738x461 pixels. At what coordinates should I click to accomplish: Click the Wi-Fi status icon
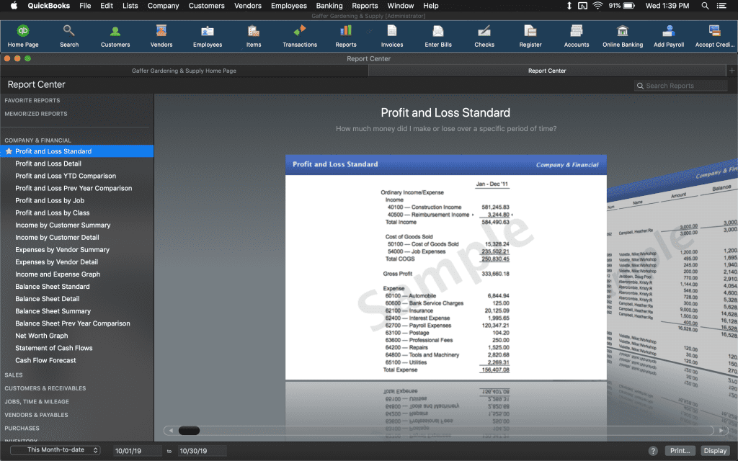[x=597, y=6]
